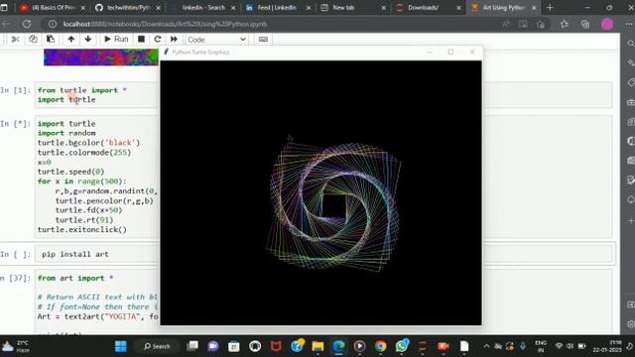Show hidden system tray icons
Screen dimensions: 635x357
pyautogui.click(x=486, y=346)
